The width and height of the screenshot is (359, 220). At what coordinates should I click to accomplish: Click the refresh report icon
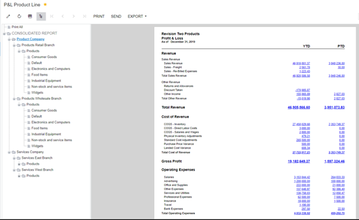pos(19,16)
